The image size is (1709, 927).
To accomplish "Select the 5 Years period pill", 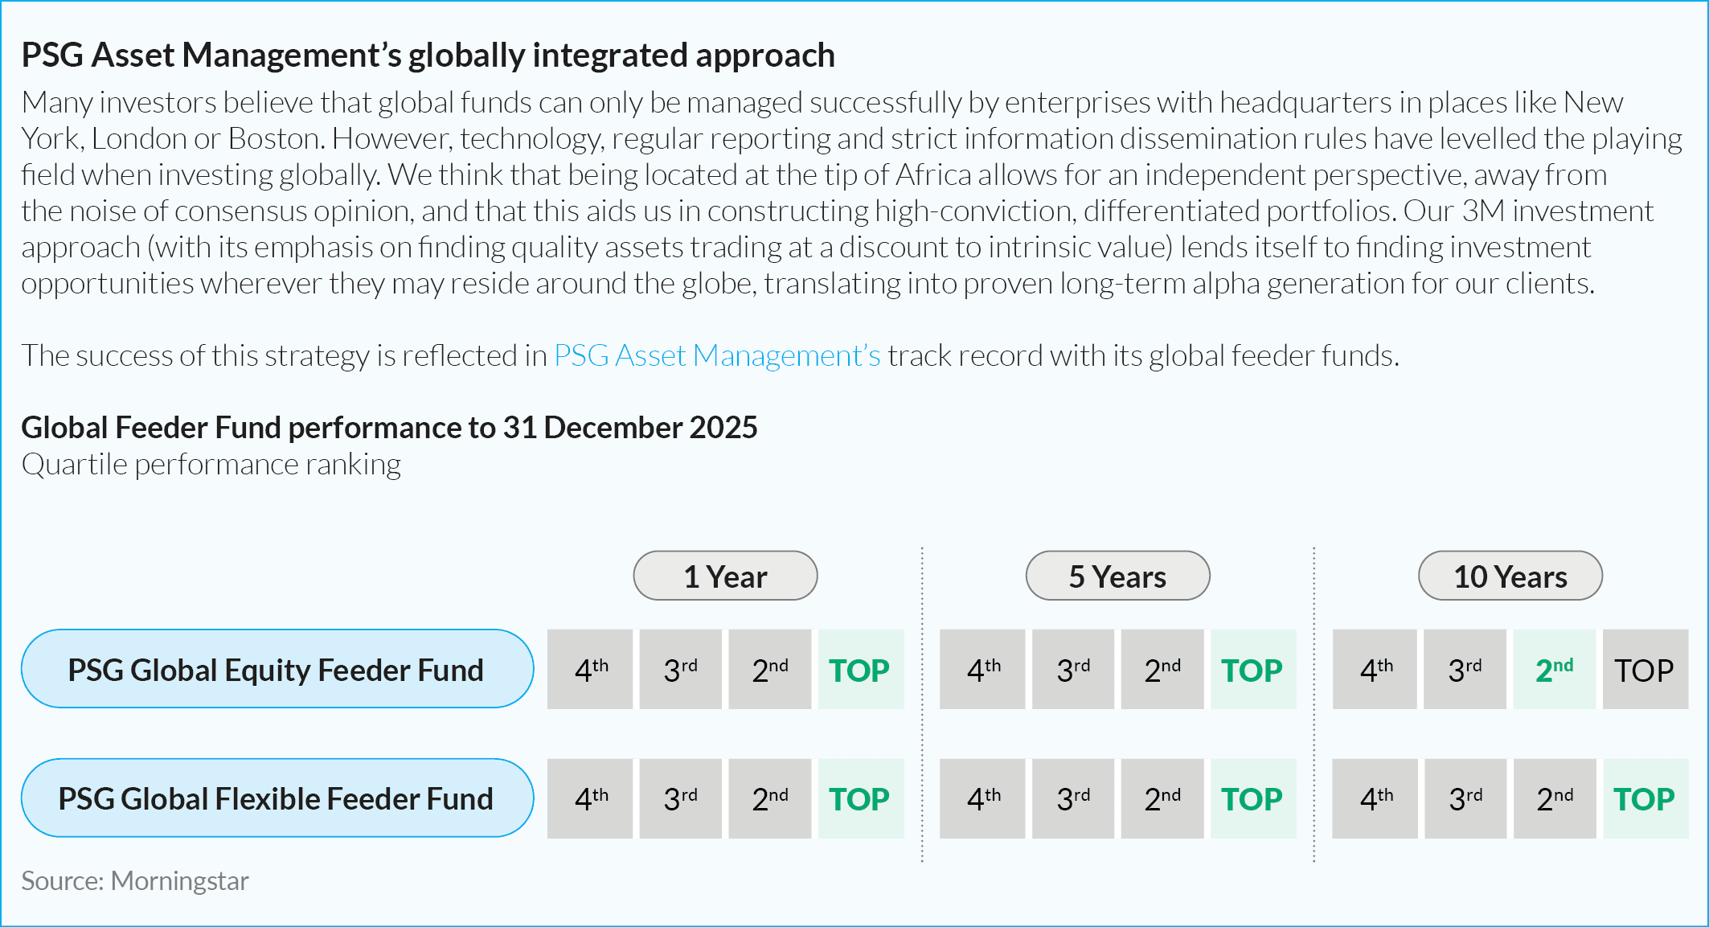I will (x=1117, y=576).
